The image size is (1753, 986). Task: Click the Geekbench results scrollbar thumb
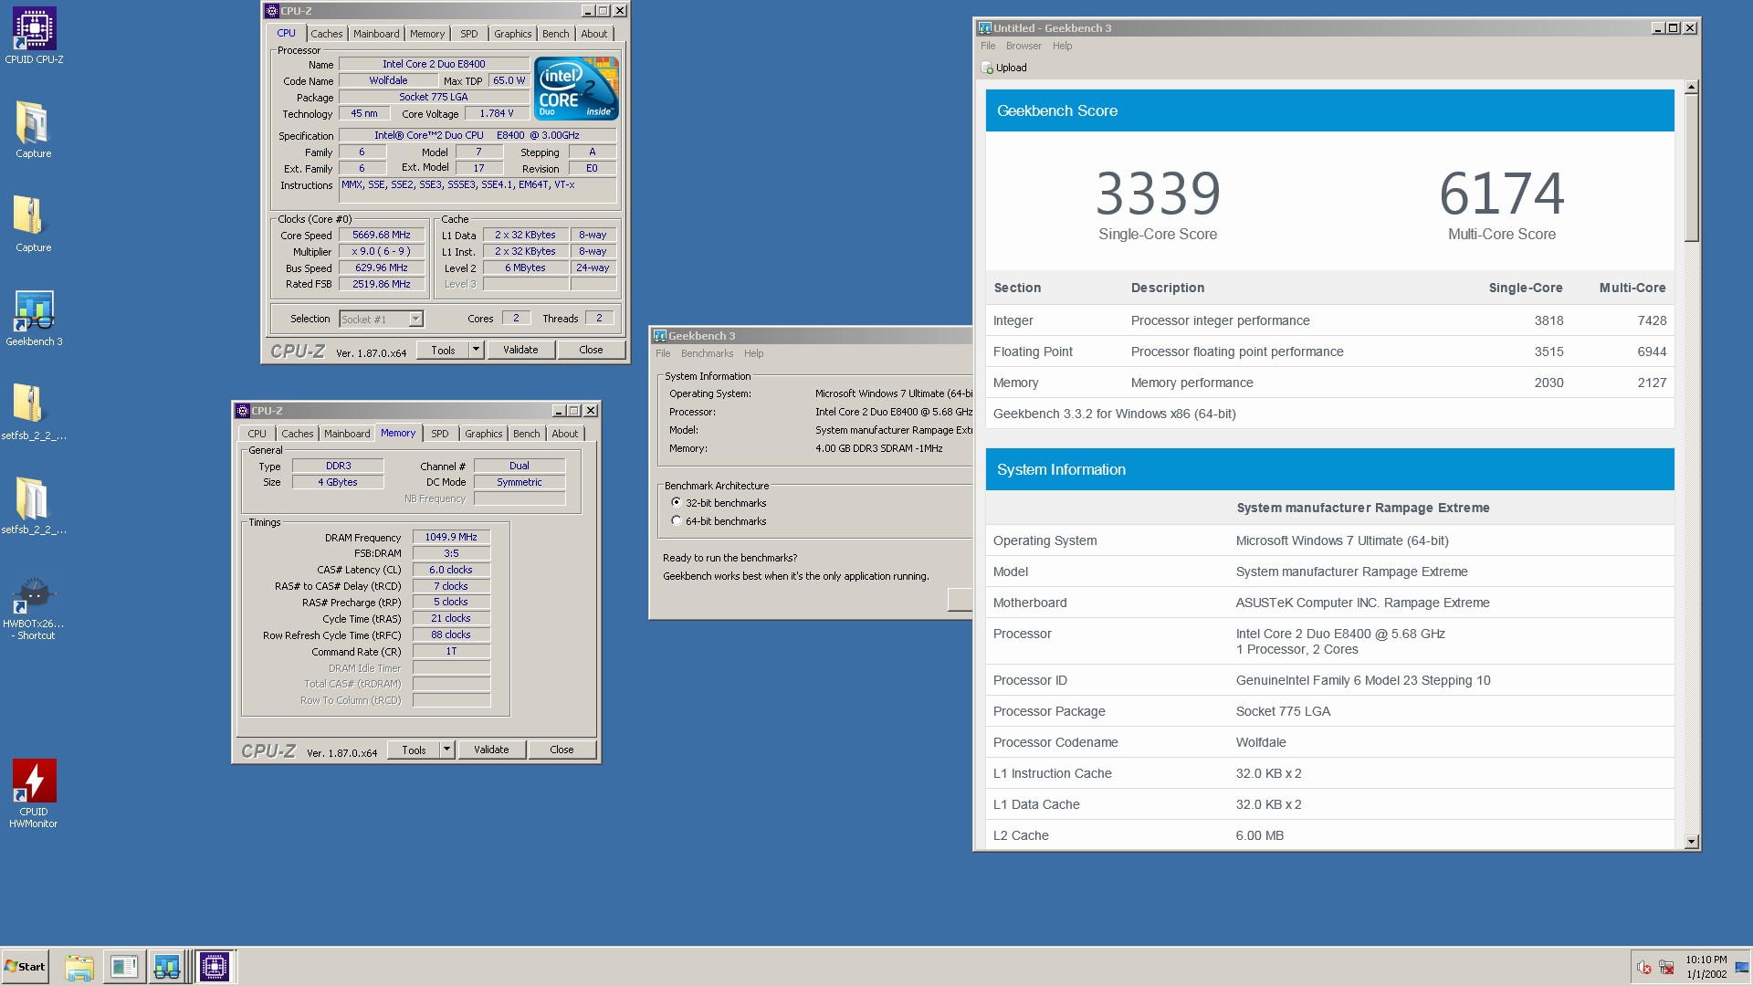click(x=1692, y=168)
